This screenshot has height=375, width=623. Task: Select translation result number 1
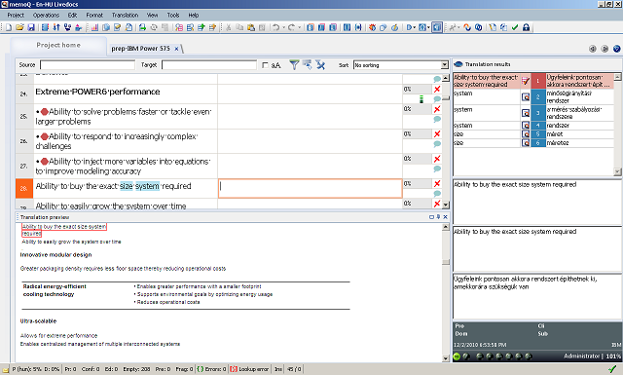tap(533, 81)
